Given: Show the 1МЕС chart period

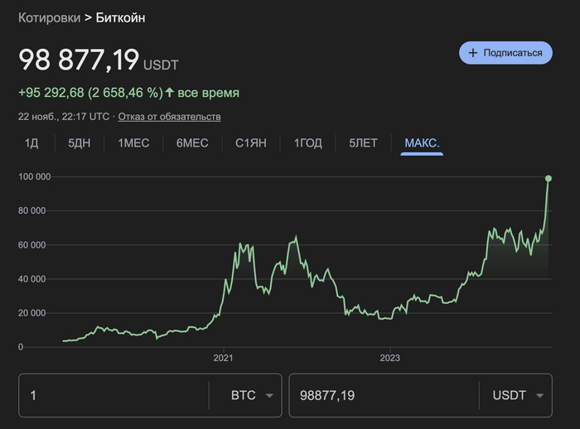Looking at the screenshot, I should click(x=133, y=143).
